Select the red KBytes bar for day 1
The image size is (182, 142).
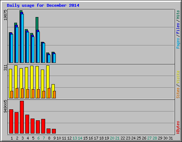(x=11, y=121)
